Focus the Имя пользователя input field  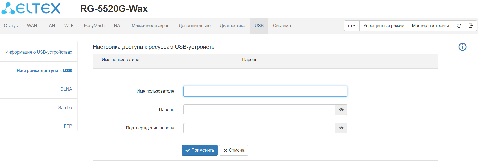pyautogui.click(x=265, y=91)
